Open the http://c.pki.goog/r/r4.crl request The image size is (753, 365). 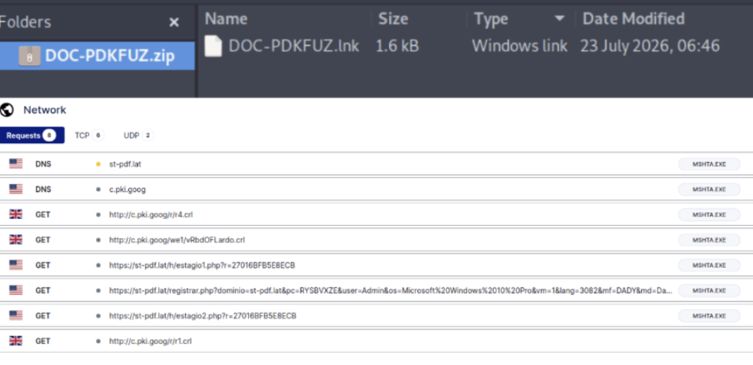(x=150, y=215)
